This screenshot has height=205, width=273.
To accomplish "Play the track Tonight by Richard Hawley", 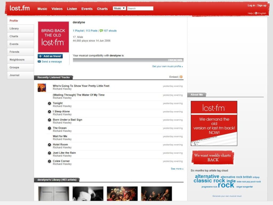I will tap(50, 104).
